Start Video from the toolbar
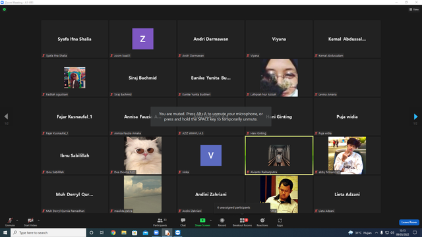Screen dimensions: 422x237 tap(30, 222)
